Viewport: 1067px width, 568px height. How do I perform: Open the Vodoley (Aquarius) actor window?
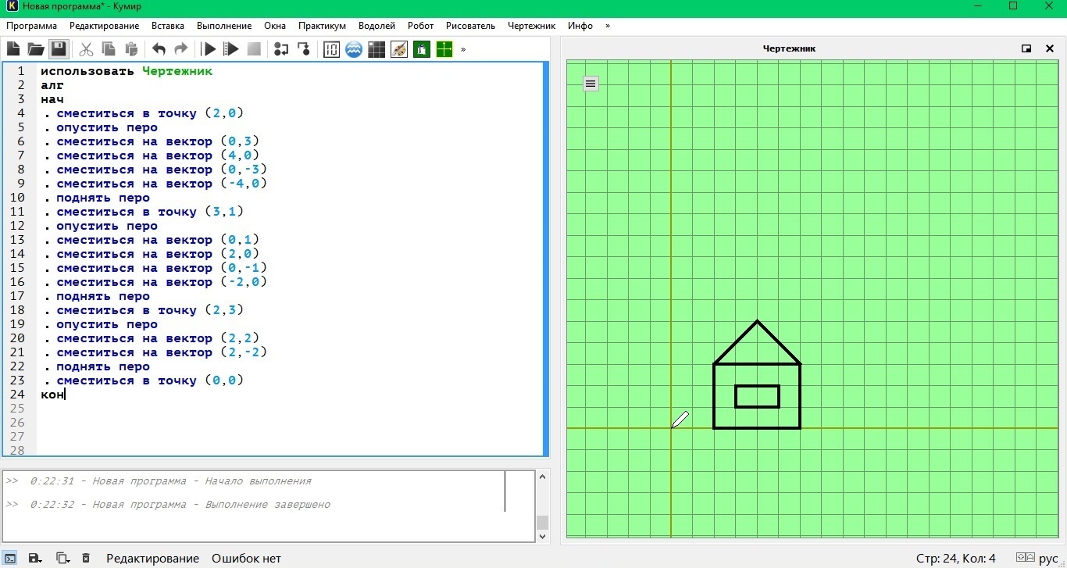(354, 49)
